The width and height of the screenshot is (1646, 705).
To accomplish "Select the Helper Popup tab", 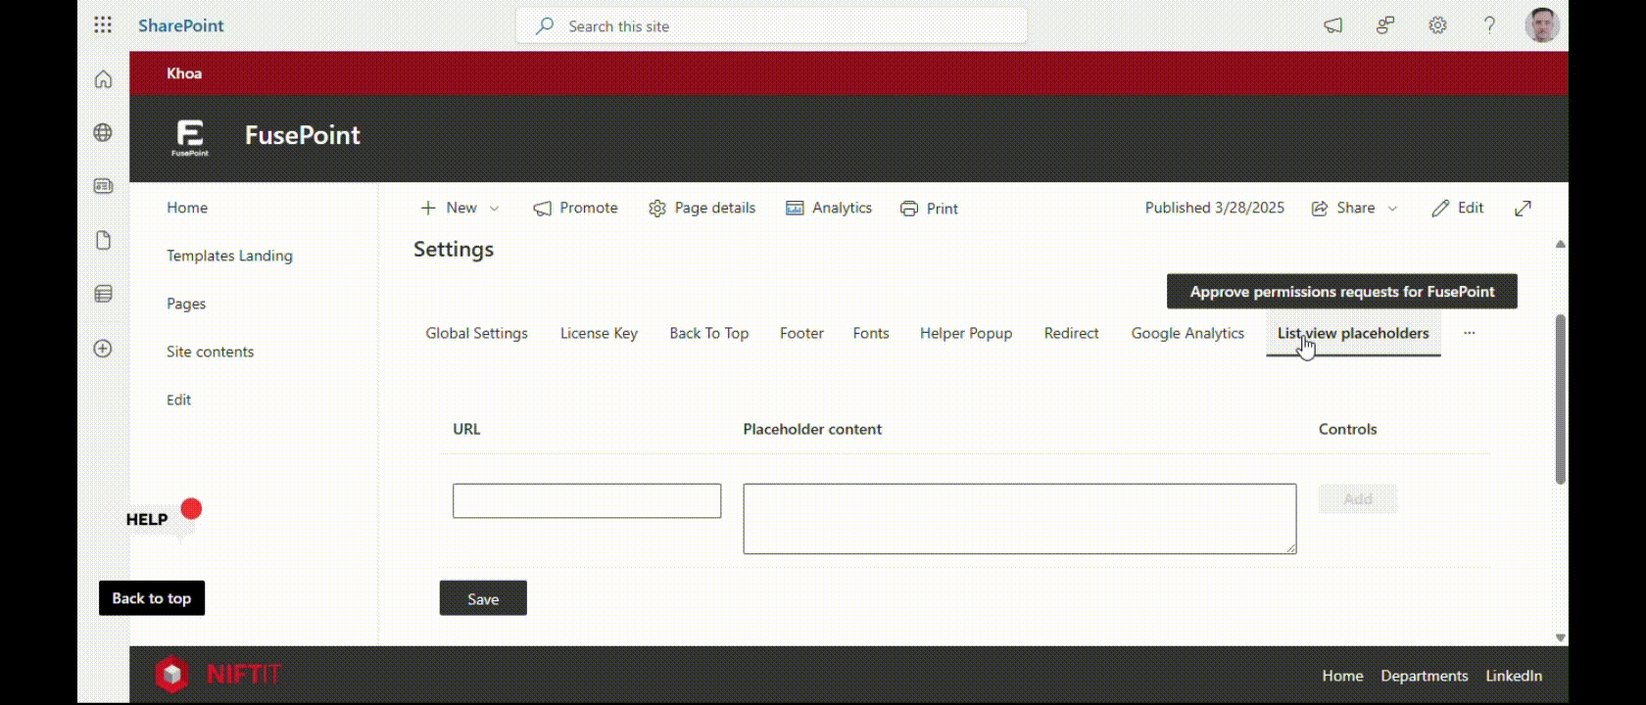I will coord(965,333).
